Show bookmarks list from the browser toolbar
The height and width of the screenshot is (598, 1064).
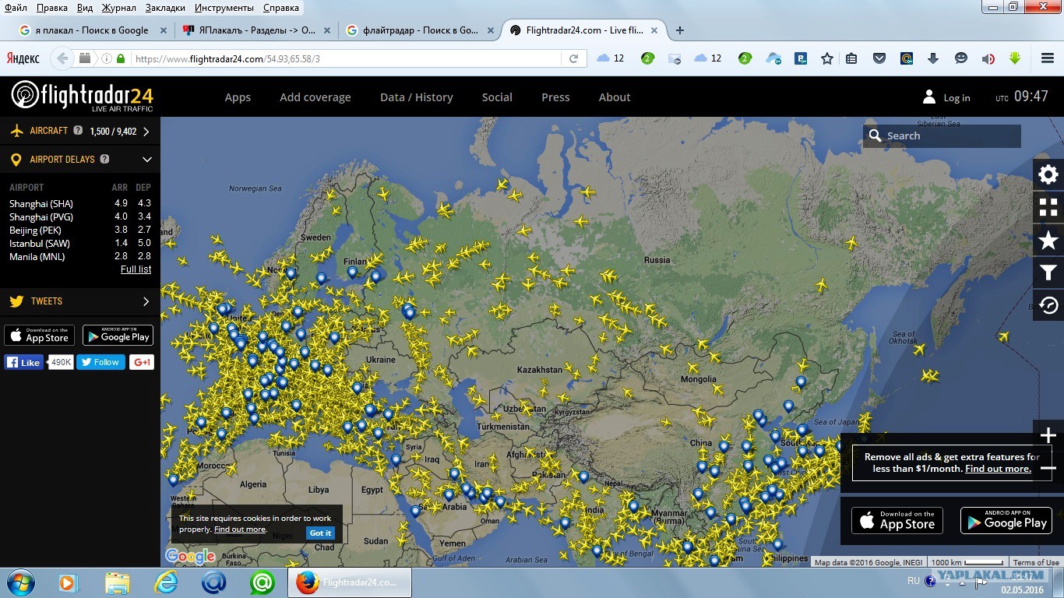coord(851,58)
